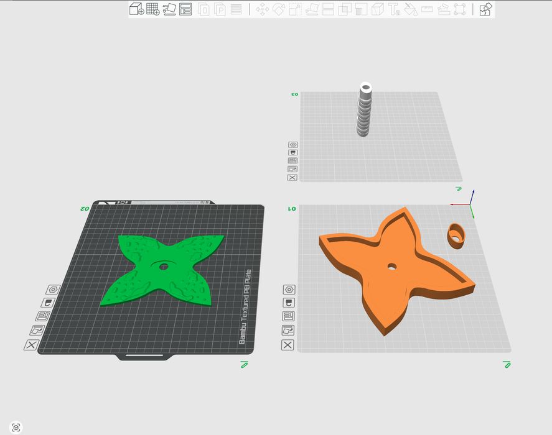Click the camera icon in bottom-left corner
Screen dimensions: 552x435
point(16,427)
